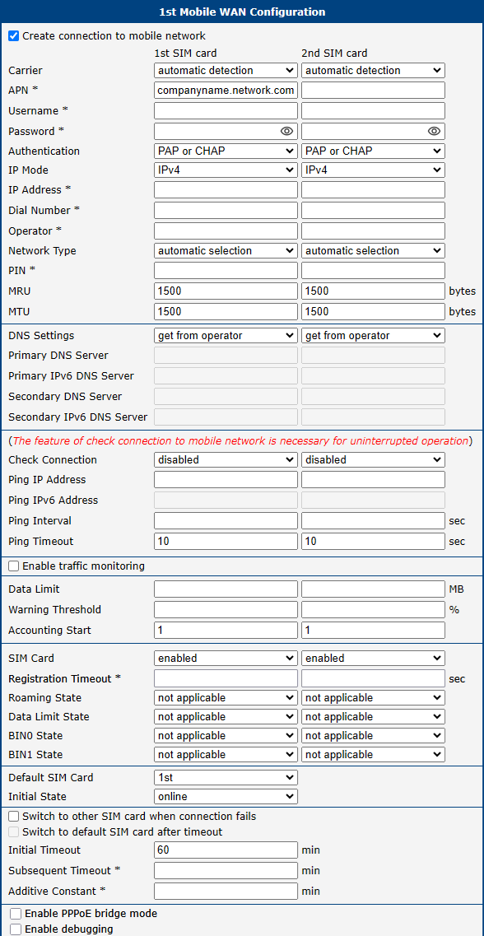Open 1st SIM DNS Settings dropdown
The image size is (484, 936).
[226, 336]
